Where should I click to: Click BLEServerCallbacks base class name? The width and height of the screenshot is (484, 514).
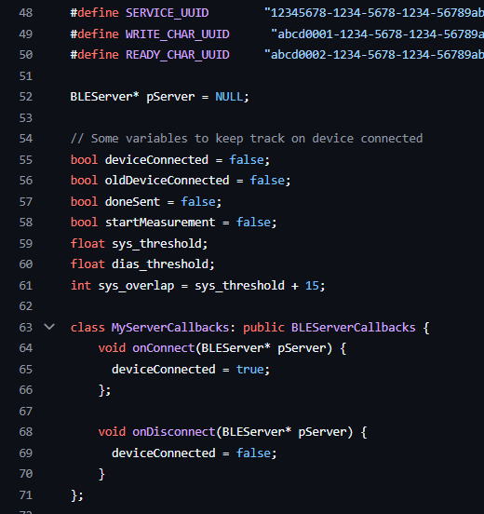point(354,328)
